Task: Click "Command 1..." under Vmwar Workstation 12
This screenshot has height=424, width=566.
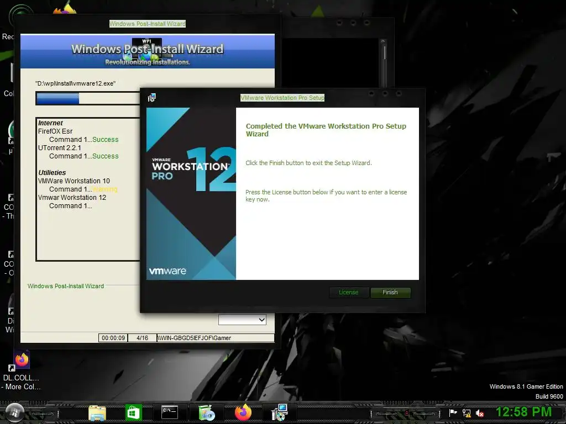Action: click(x=71, y=206)
